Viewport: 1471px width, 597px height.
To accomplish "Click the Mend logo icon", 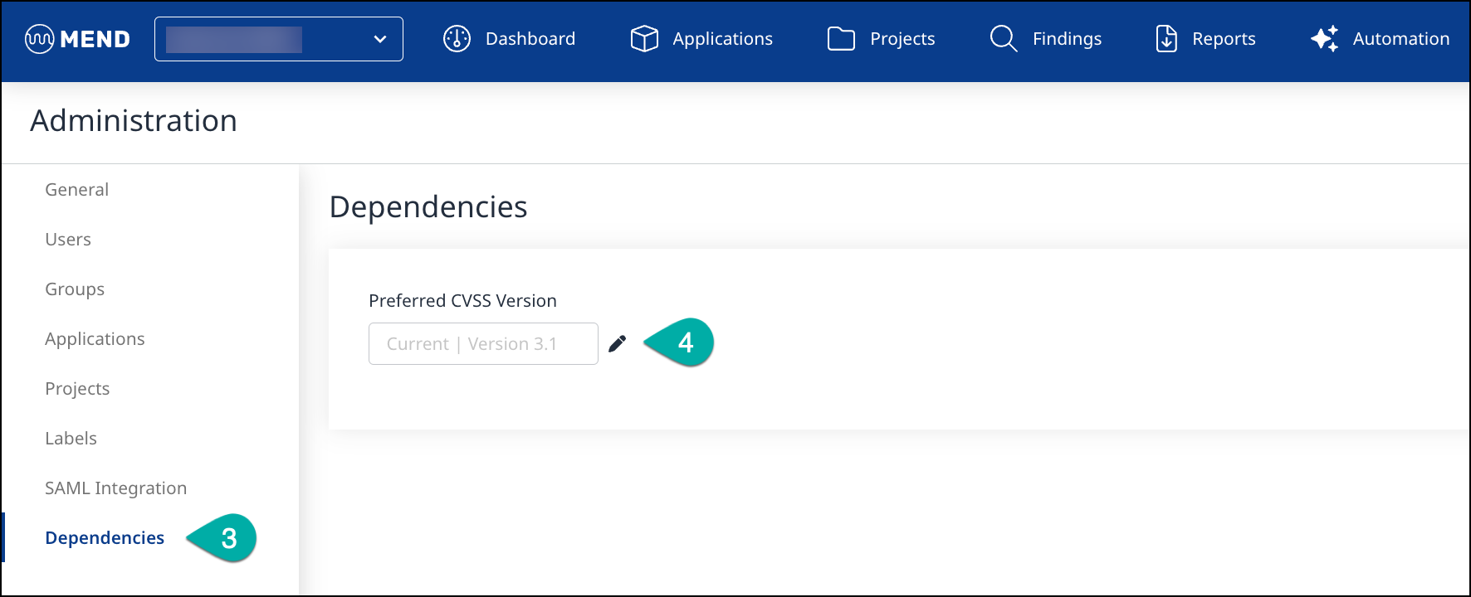I will (40, 39).
